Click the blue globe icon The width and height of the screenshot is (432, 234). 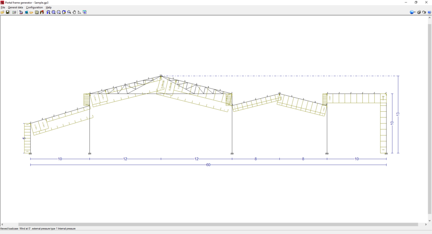pyautogui.click(x=412, y=12)
